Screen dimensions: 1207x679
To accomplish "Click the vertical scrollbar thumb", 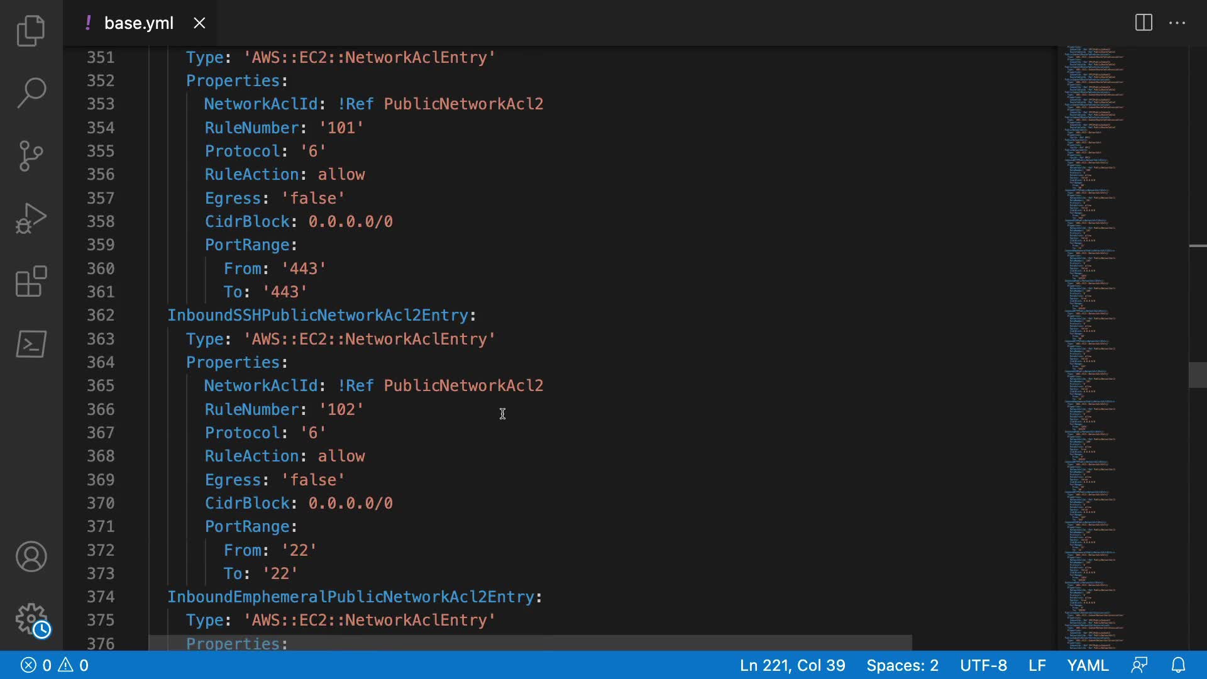I will pos(1198,375).
